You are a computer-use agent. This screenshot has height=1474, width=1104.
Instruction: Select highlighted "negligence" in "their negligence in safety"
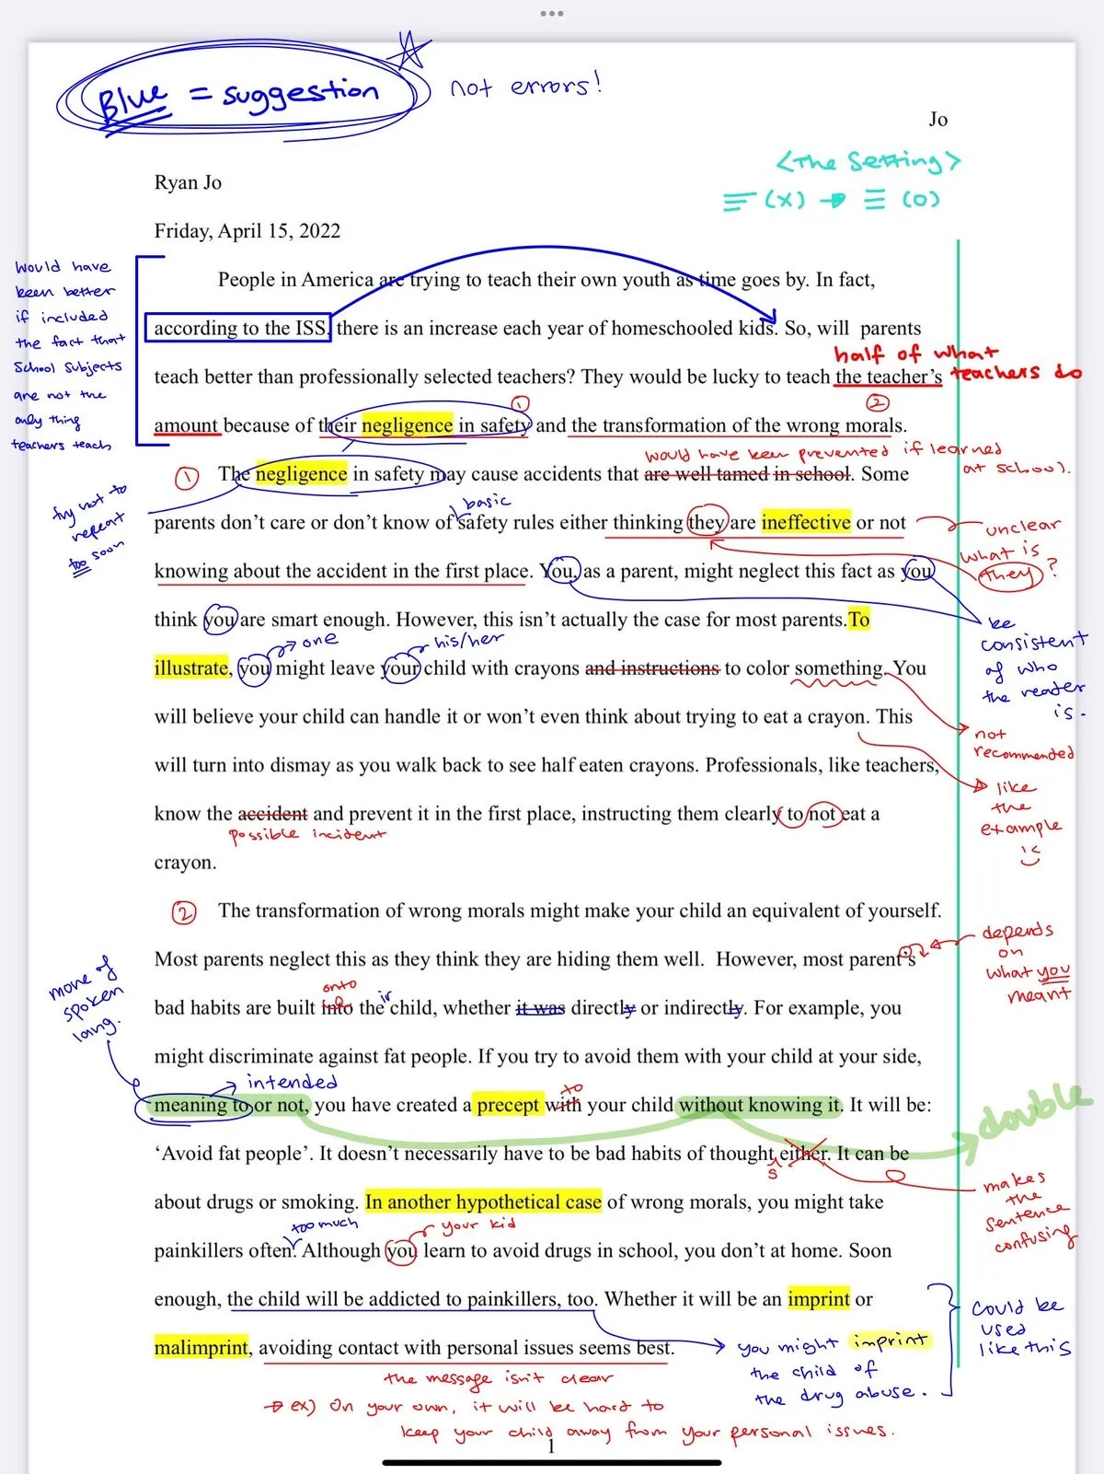(x=407, y=425)
